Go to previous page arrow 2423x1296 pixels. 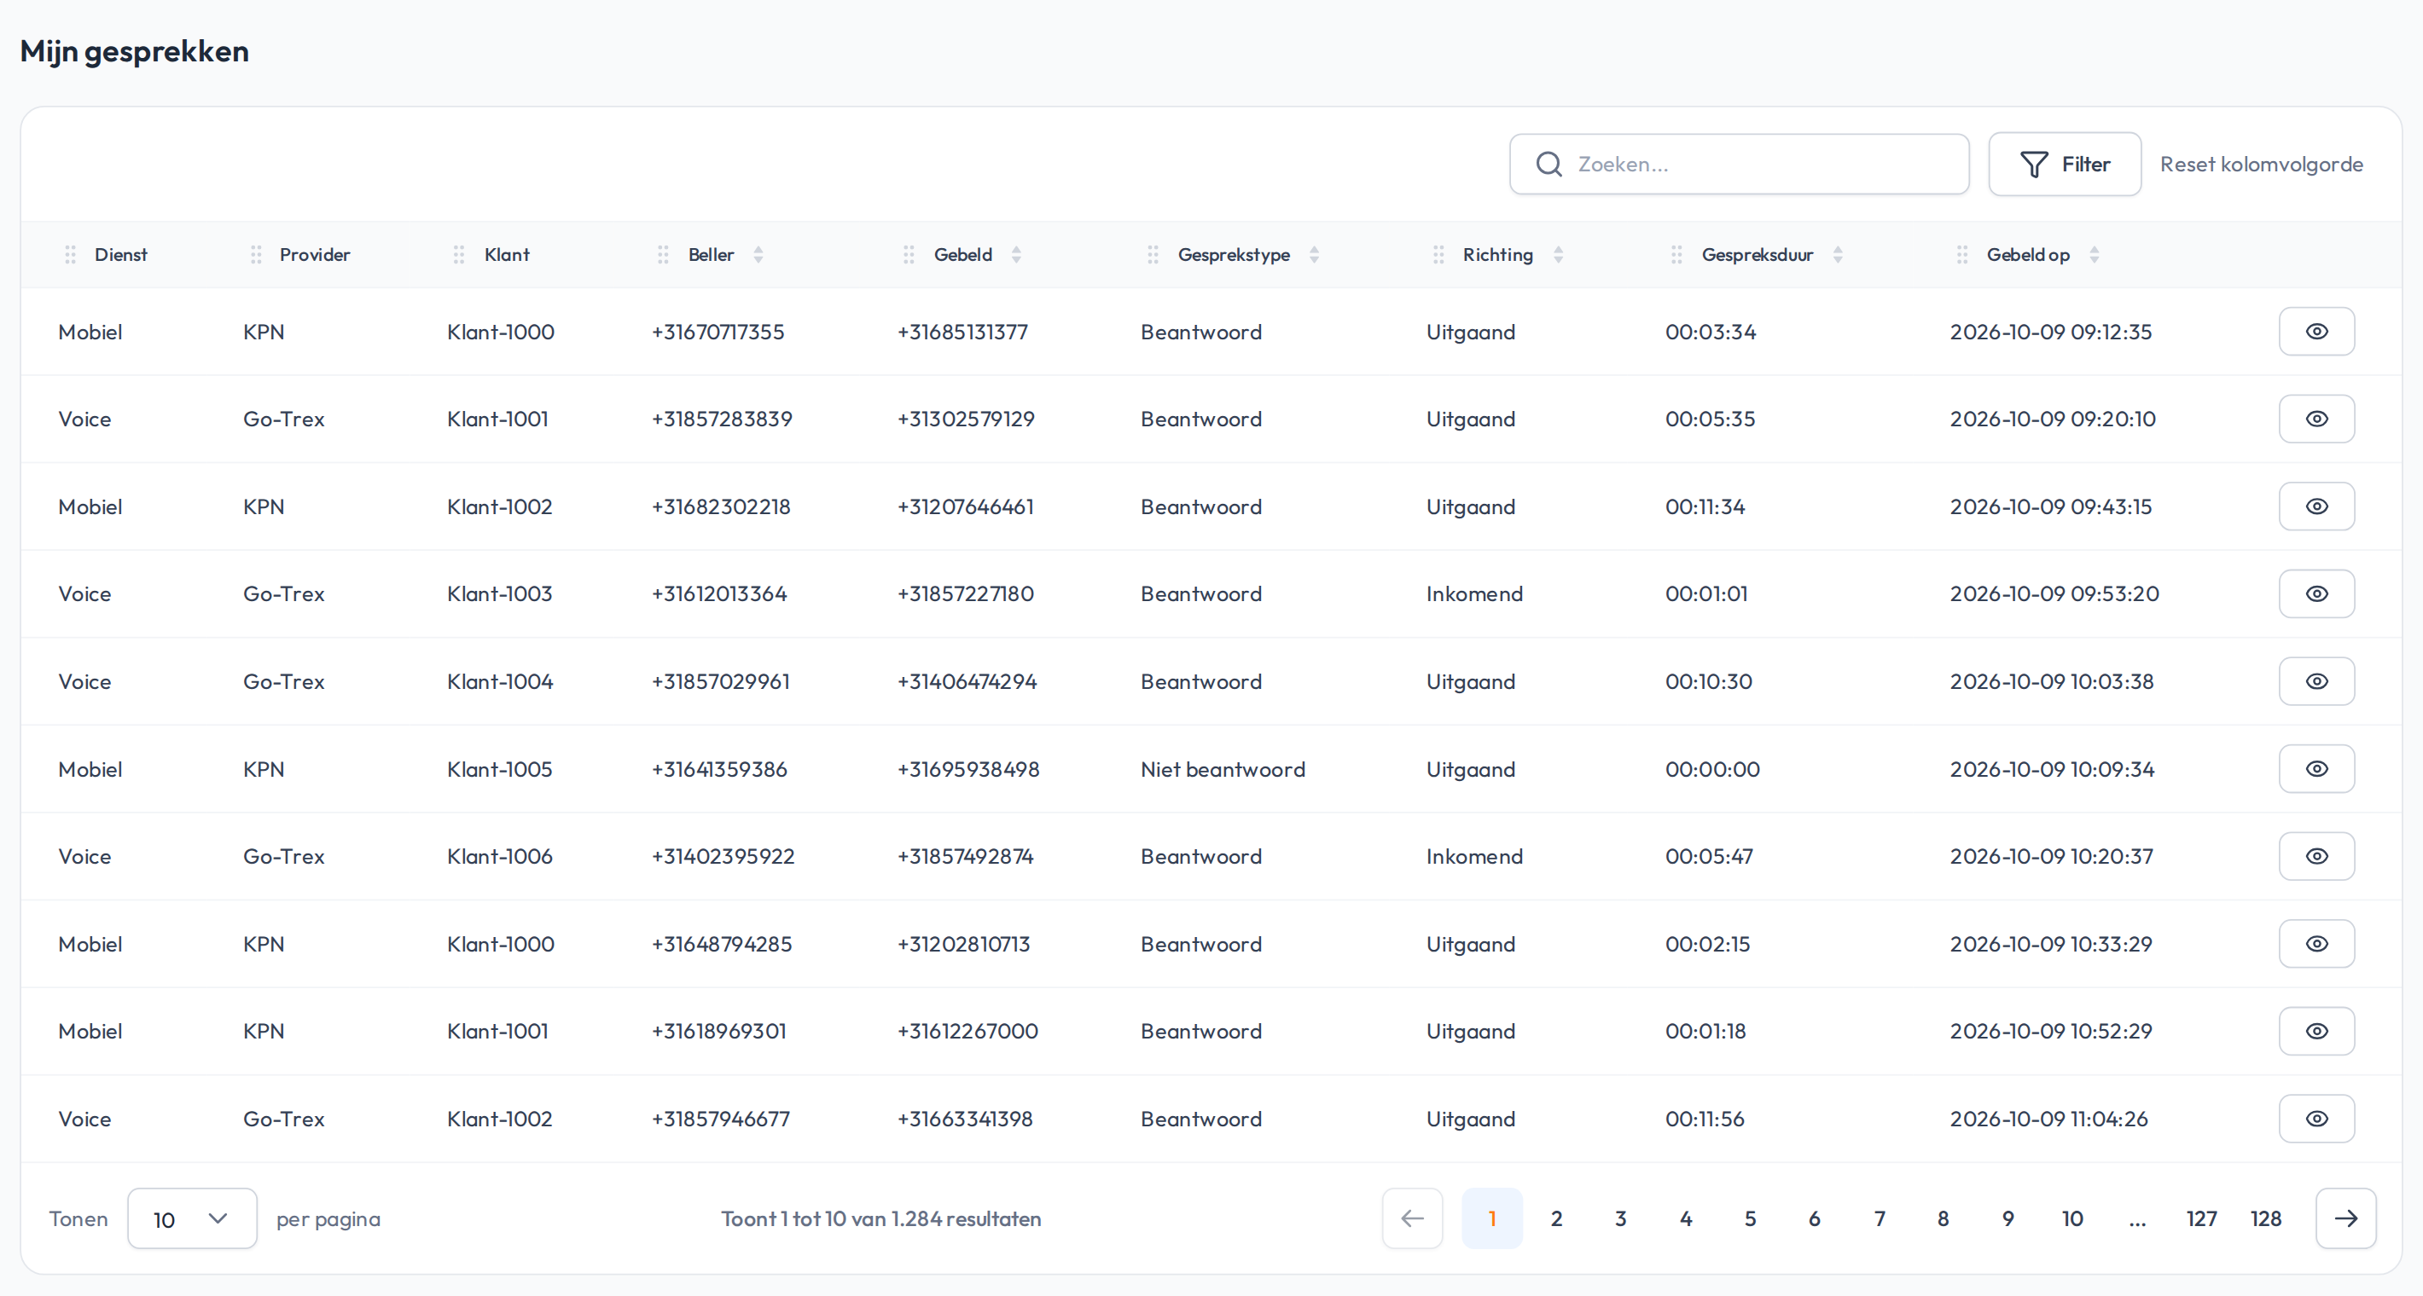(x=1412, y=1219)
